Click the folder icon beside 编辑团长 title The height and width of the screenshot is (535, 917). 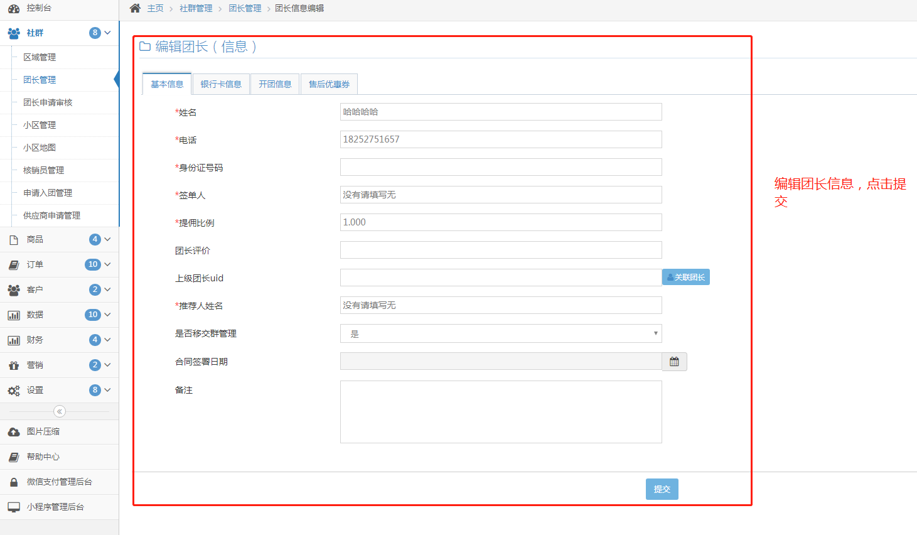145,46
